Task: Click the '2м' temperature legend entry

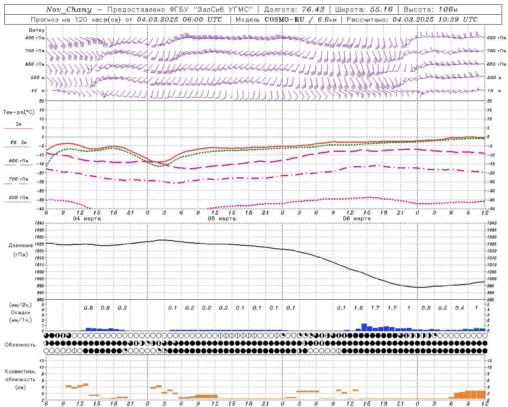Action: click(x=19, y=124)
